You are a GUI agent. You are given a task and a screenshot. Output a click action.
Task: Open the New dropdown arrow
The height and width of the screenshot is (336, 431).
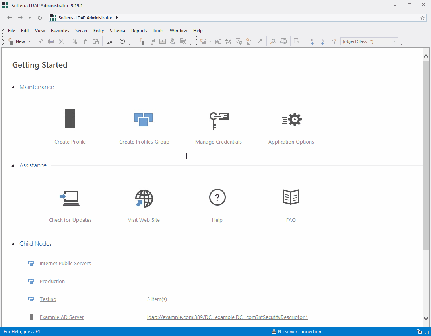30,41
